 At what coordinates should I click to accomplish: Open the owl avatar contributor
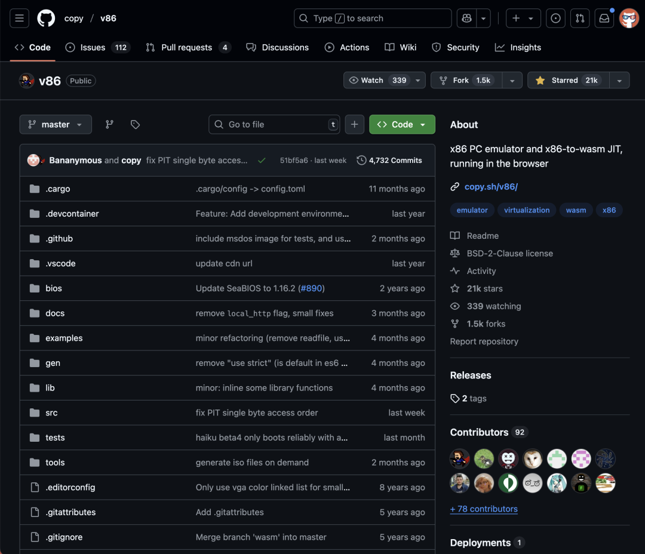click(532, 458)
